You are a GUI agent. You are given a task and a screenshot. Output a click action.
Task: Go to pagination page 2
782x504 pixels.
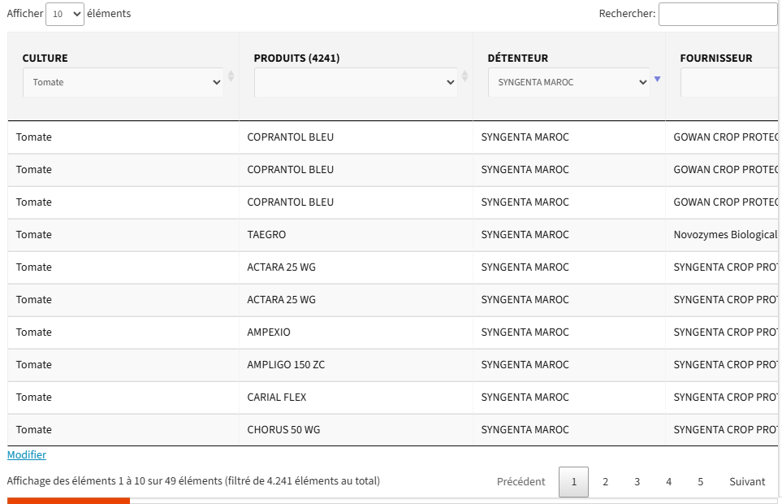(606, 481)
